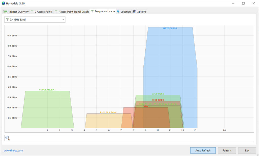Click the Homedale globe icon in title bar
The width and height of the screenshot is (259, 156).
click(x=3, y=3)
